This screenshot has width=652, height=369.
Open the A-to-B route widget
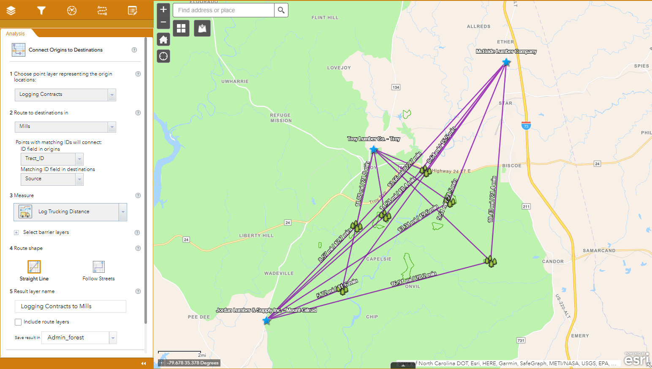coord(102,11)
